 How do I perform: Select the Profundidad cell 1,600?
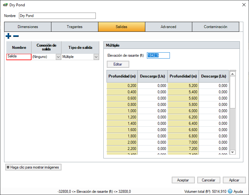click(x=122, y=130)
